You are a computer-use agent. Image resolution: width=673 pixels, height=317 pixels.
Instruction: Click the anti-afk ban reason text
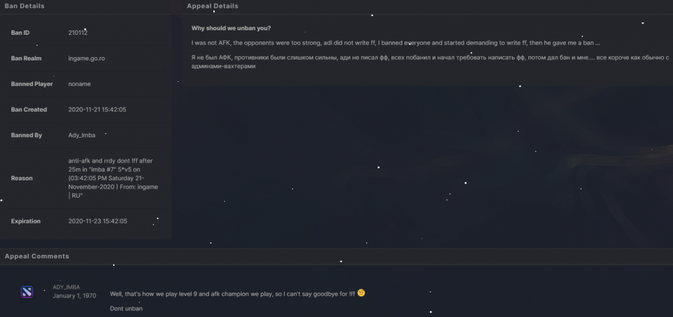(x=112, y=178)
